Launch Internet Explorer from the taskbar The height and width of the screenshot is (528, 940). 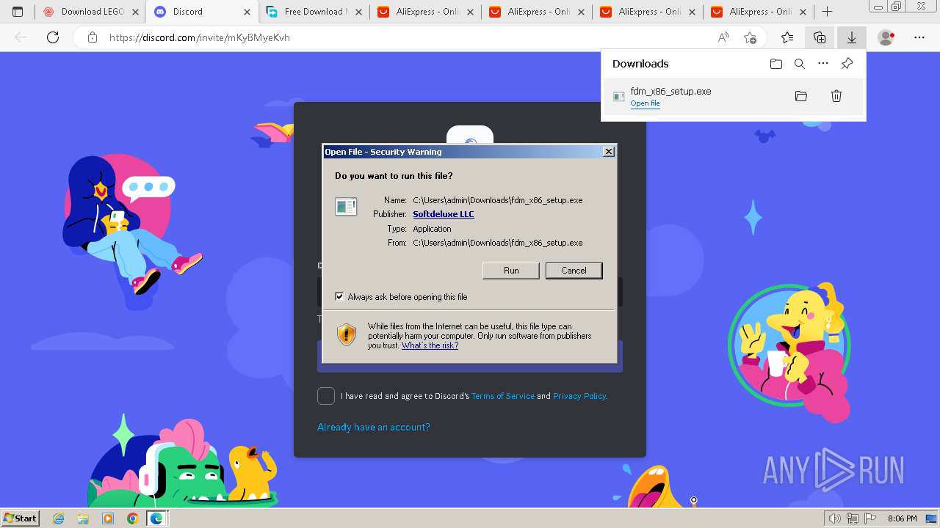point(59,518)
